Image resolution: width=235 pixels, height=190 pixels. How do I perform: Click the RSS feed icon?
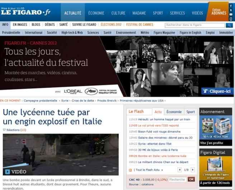coord(130,170)
